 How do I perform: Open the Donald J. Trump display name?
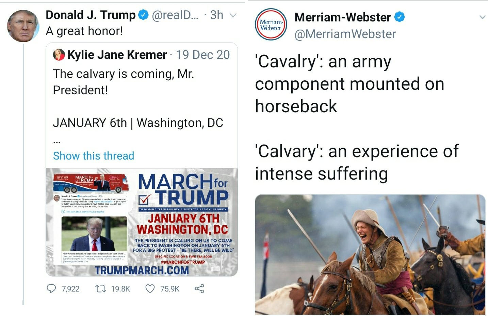click(91, 15)
